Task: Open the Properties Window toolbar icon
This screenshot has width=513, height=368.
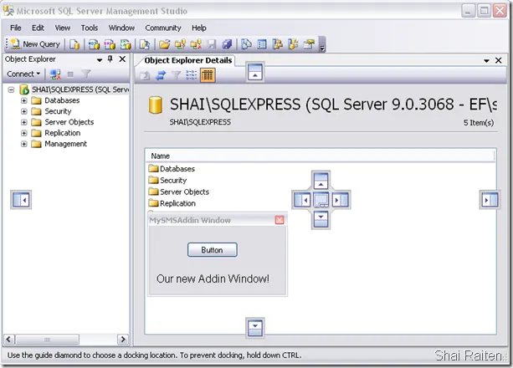Action: pyautogui.click(x=309, y=44)
